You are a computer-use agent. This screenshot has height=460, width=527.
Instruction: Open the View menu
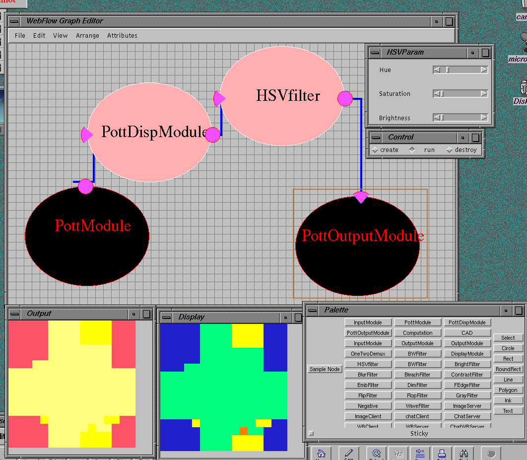point(60,35)
